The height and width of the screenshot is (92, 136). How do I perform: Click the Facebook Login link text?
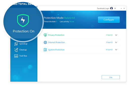pyautogui.click(x=103, y=8)
